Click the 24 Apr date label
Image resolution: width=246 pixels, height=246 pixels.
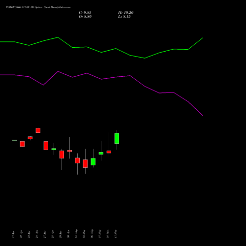coord(37,234)
